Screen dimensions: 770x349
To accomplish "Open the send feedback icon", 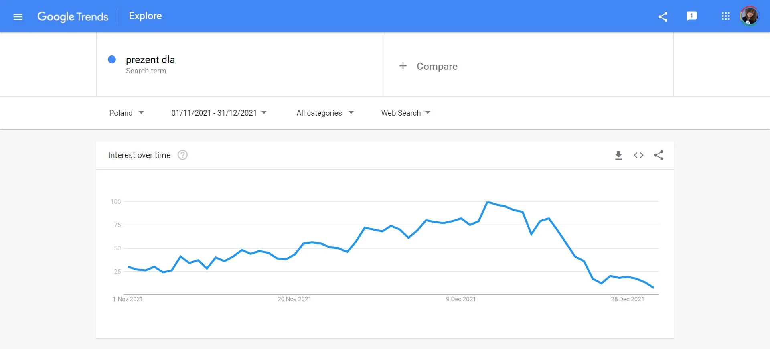I will (692, 16).
